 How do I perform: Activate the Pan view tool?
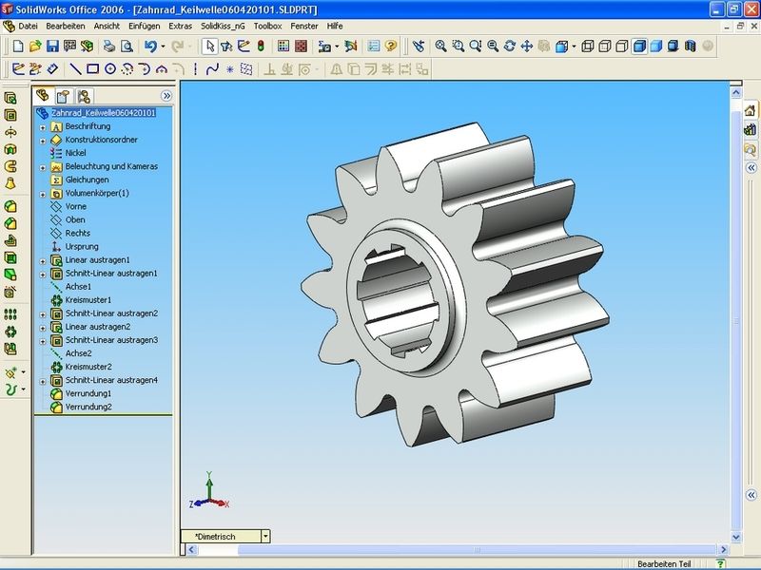tap(526, 46)
